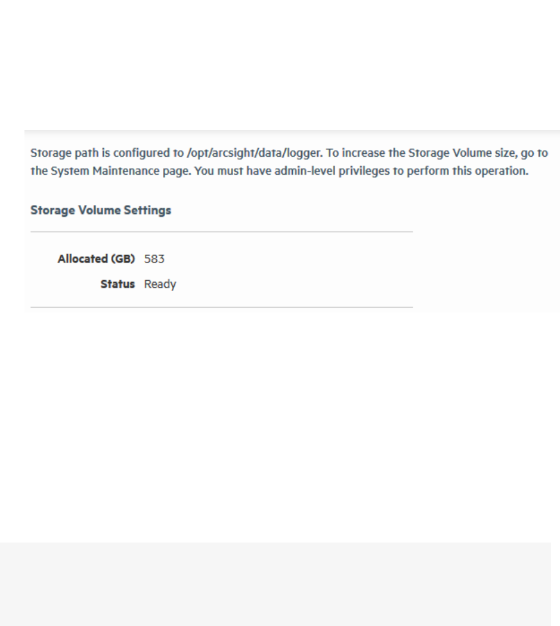Click the Storage Volume Settings heading
560x626 pixels.
[x=101, y=210]
